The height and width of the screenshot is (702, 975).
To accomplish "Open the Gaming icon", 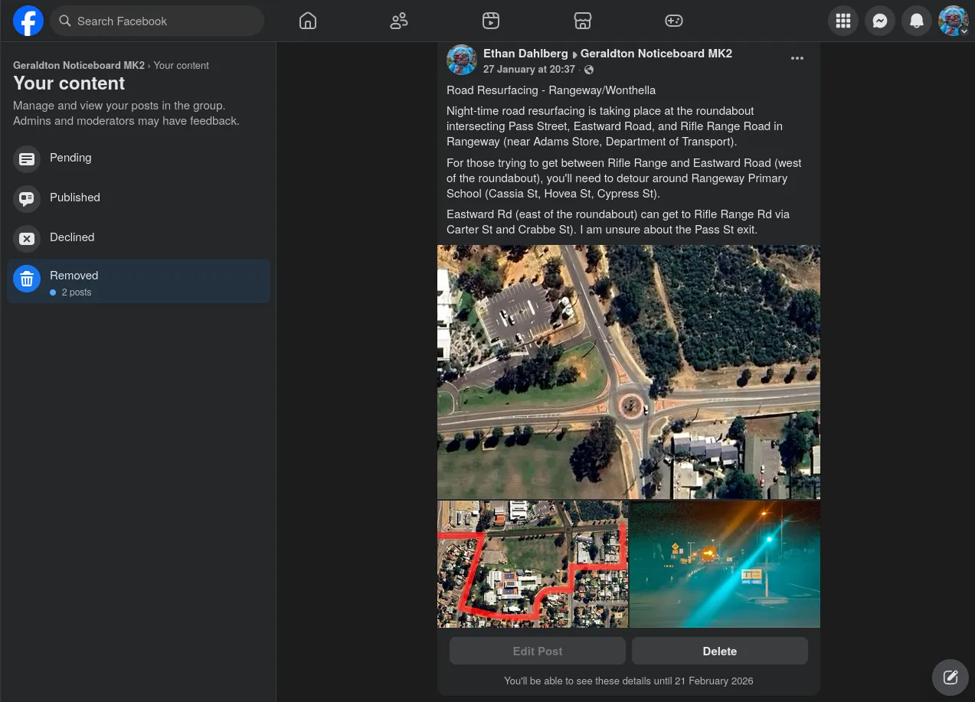I will [x=673, y=21].
